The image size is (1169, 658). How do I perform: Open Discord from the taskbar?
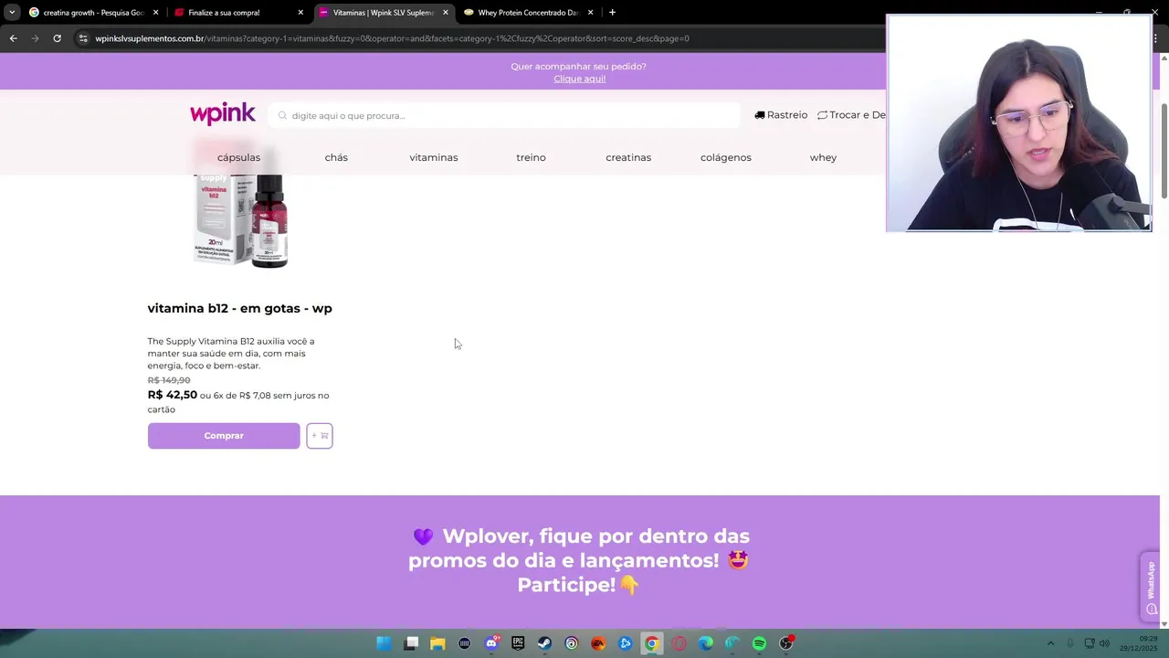(491, 643)
